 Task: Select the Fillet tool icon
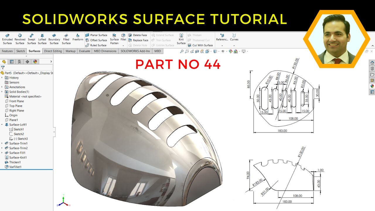click(x=123, y=35)
